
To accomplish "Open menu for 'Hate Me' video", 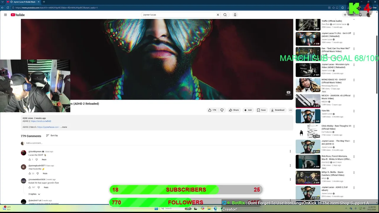I will (x=354, y=111).
